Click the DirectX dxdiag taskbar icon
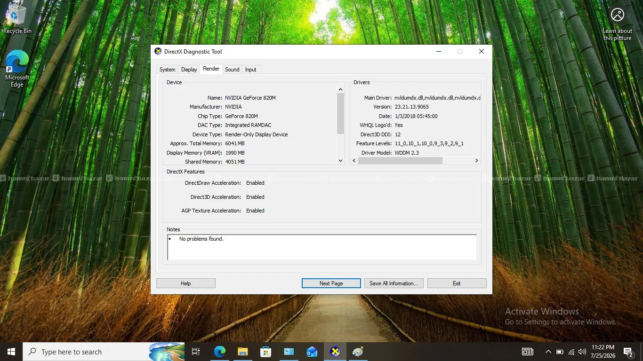The width and height of the screenshot is (643, 361). pos(335,352)
